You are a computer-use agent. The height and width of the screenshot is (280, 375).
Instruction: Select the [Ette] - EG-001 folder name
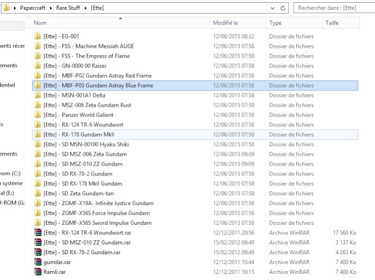click(x=61, y=37)
